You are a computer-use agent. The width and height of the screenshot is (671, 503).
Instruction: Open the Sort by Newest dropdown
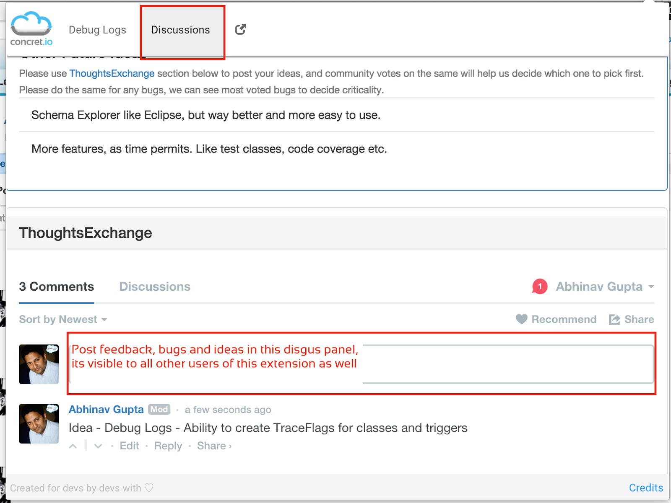coord(63,319)
